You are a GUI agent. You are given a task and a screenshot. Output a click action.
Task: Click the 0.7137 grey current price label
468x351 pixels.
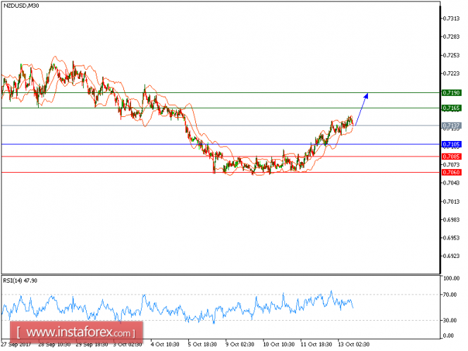[x=451, y=125]
